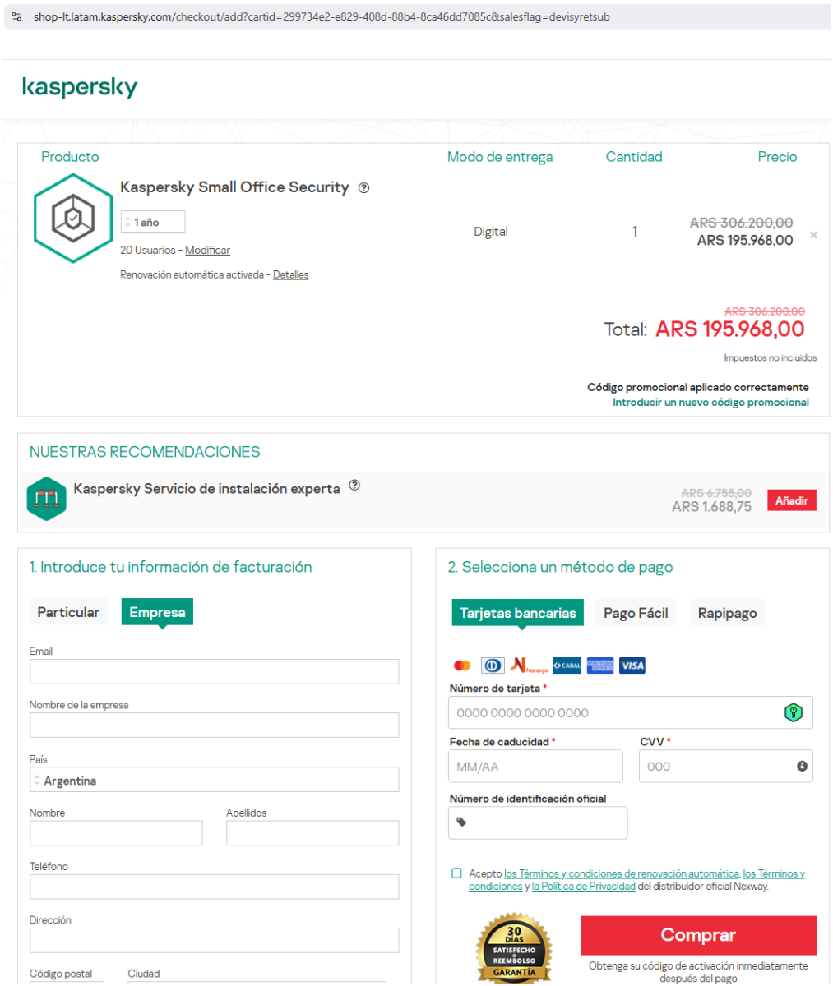Add installation service with Añadir button
Screen dimensions: 833x986
point(791,500)
